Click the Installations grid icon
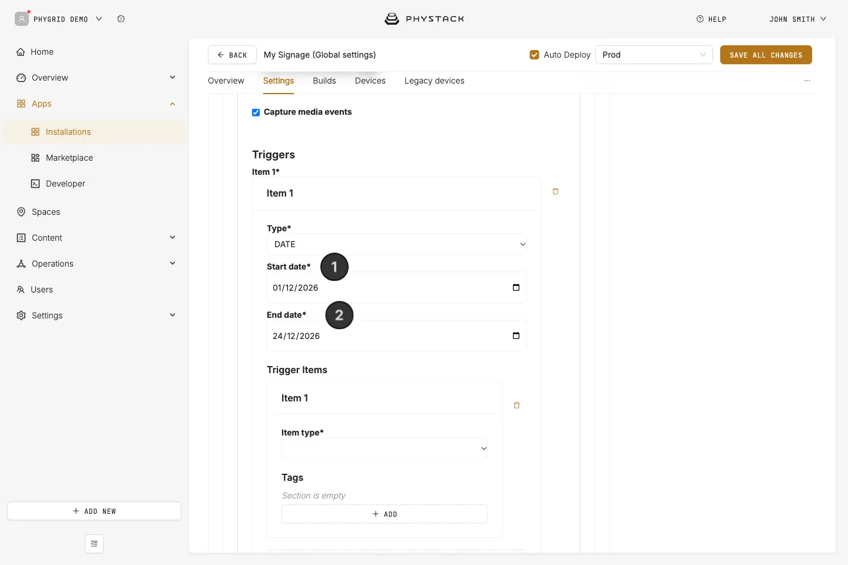 pos(35,132)
